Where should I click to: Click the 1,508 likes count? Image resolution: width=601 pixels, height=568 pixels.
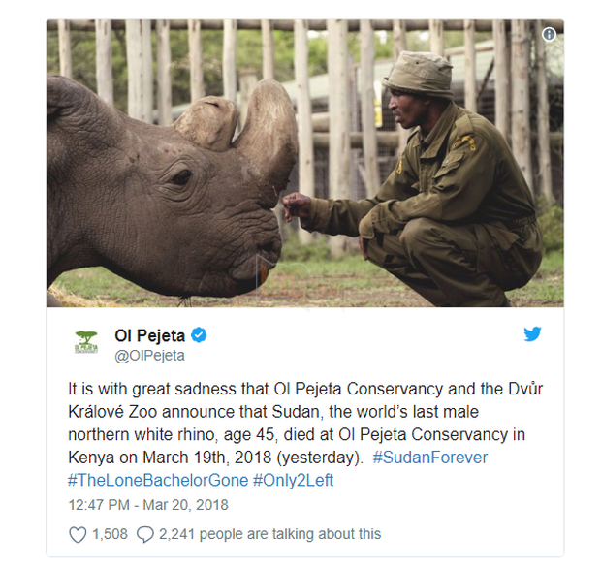point(110,534)
